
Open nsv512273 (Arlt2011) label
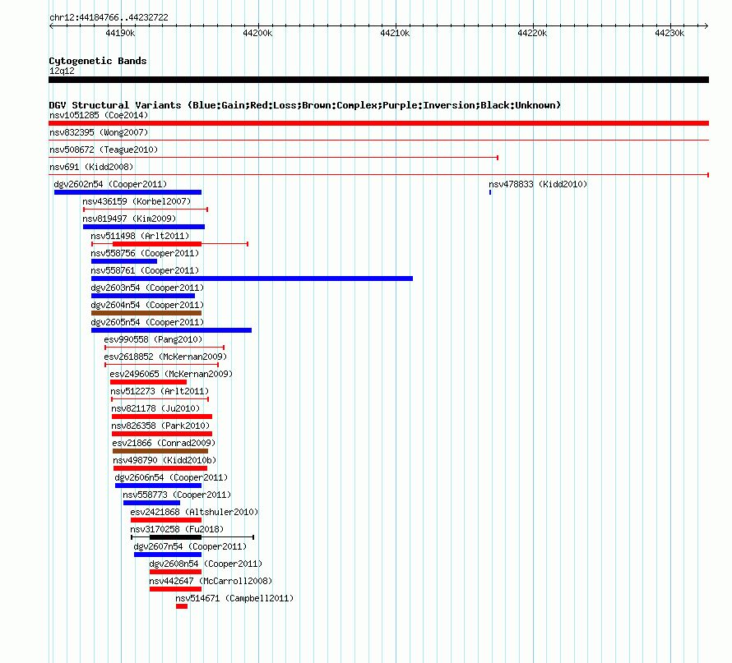pyautogui.click(x=160, y=391)
